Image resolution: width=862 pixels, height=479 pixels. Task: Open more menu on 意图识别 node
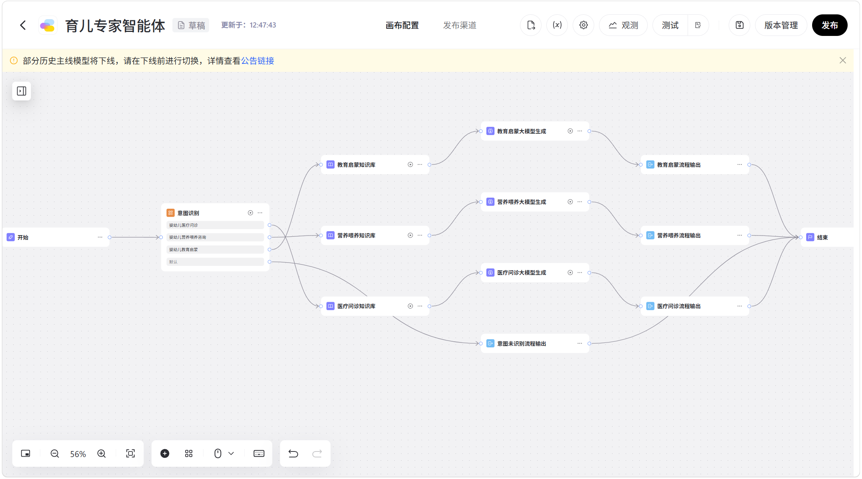tap(260, 213)
